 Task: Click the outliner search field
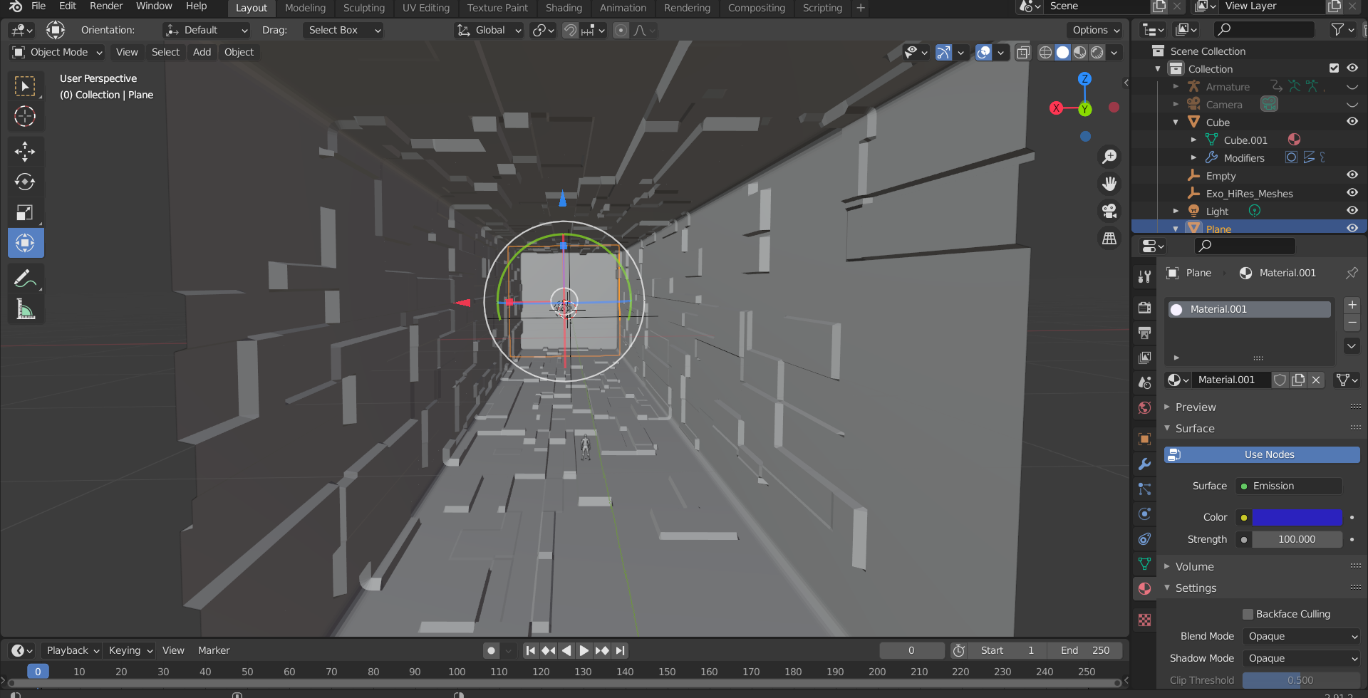pos(1264,29)
